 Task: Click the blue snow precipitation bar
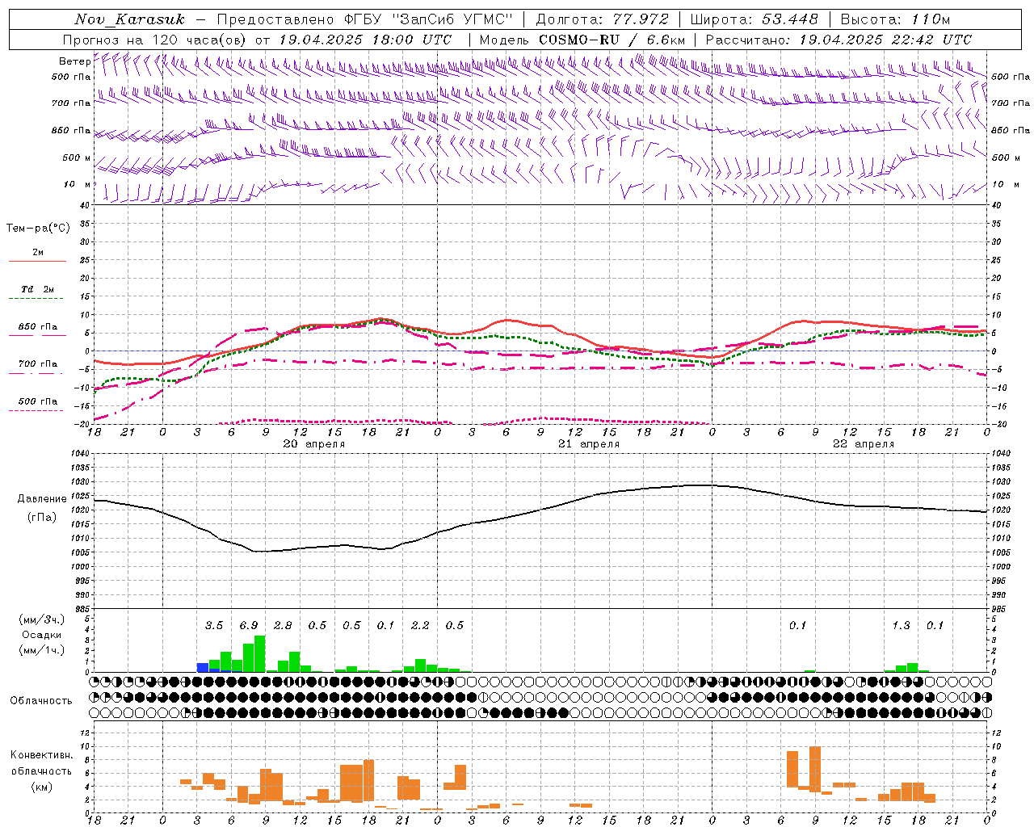point(203,668)
